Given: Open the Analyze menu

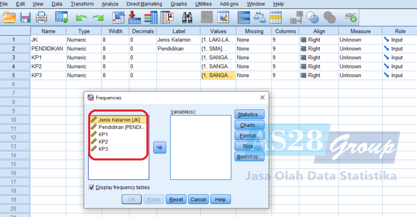Looking at the screenshot, I should pyautogui.click(x=110, y=4).
